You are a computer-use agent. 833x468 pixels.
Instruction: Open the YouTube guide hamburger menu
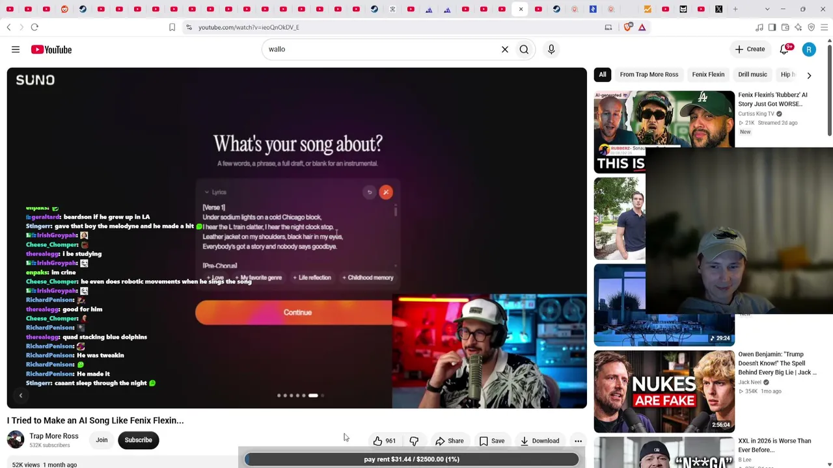[16, 49]
